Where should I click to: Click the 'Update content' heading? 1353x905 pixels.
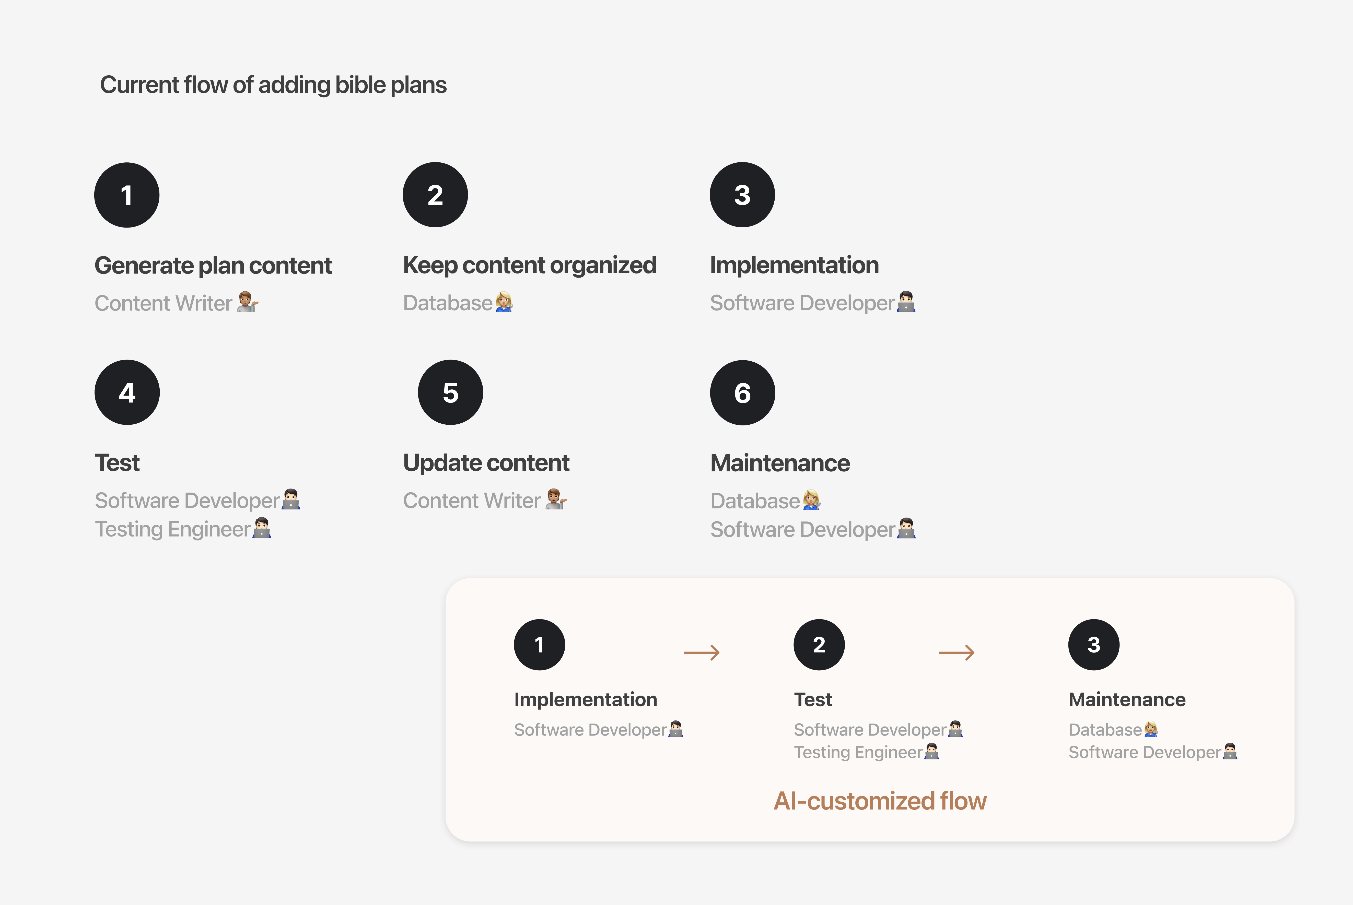[x=486, y=463]
